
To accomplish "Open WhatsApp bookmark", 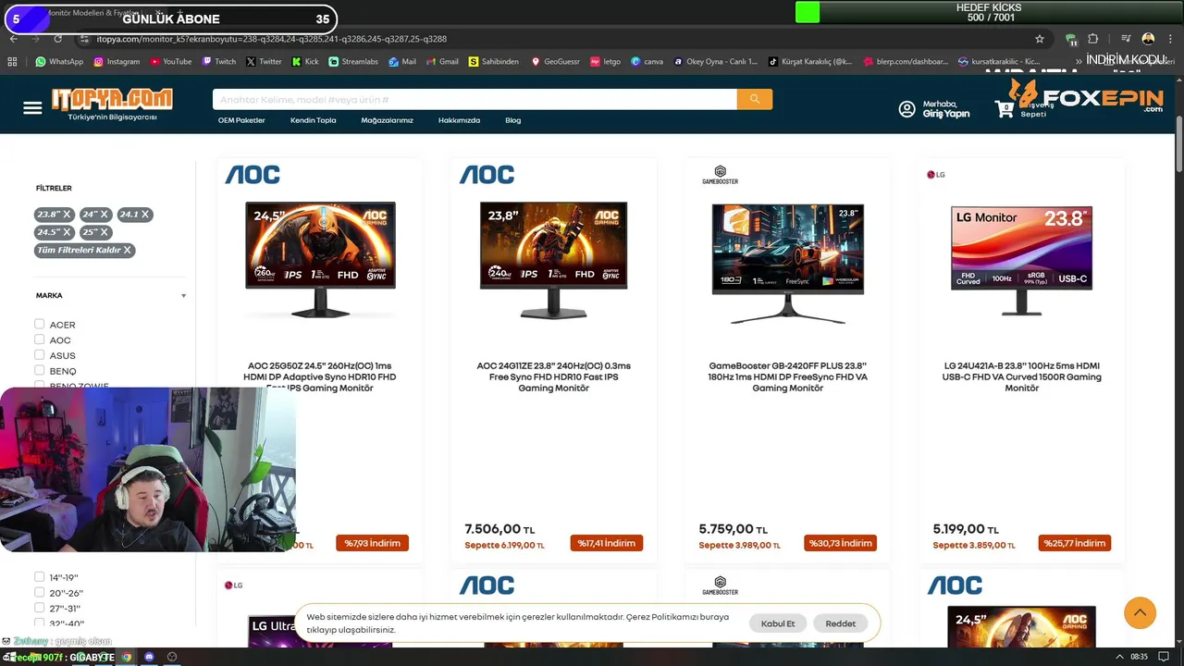I will pos(58,62).
